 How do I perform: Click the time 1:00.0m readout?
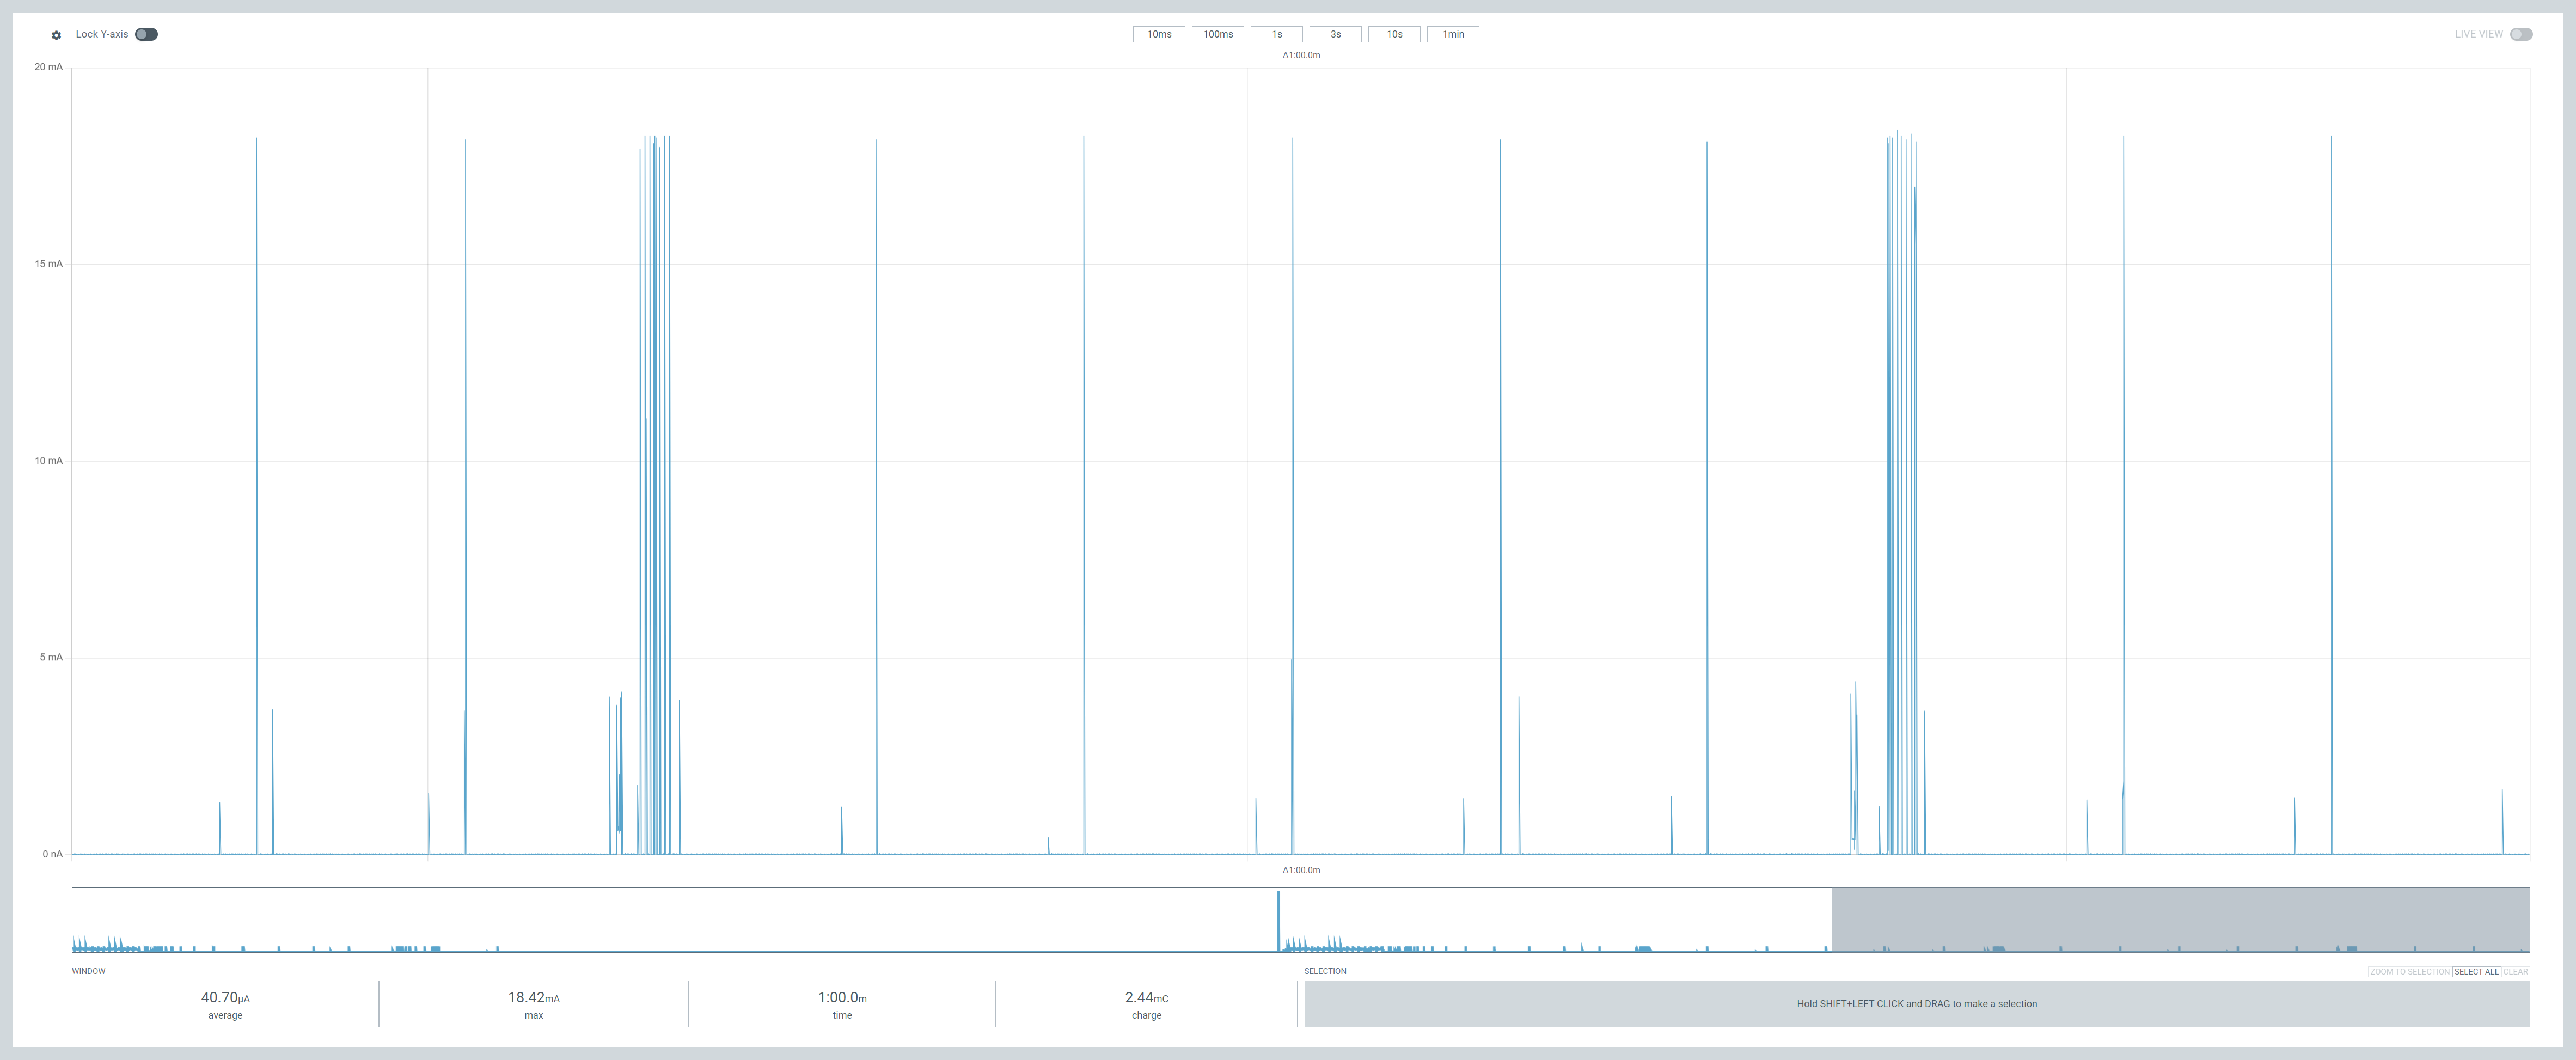tap(842, 1004)
